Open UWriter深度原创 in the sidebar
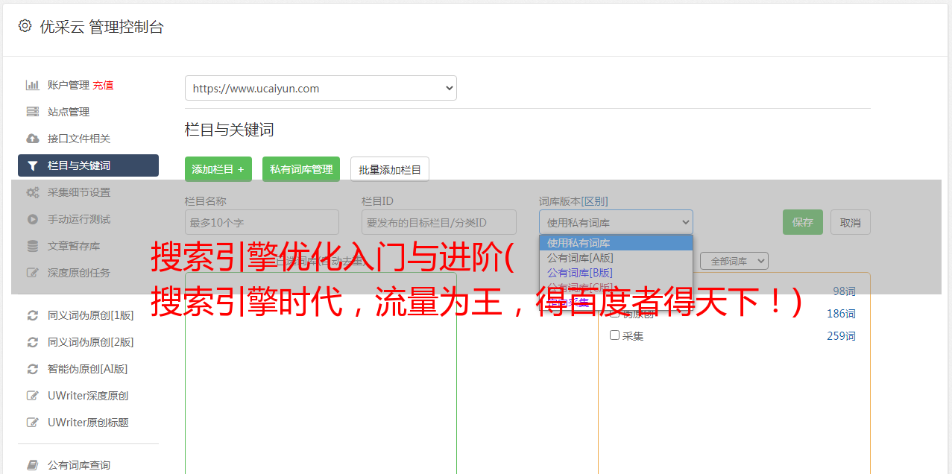Viewport: 952px width, 474px height. [88, 396]
